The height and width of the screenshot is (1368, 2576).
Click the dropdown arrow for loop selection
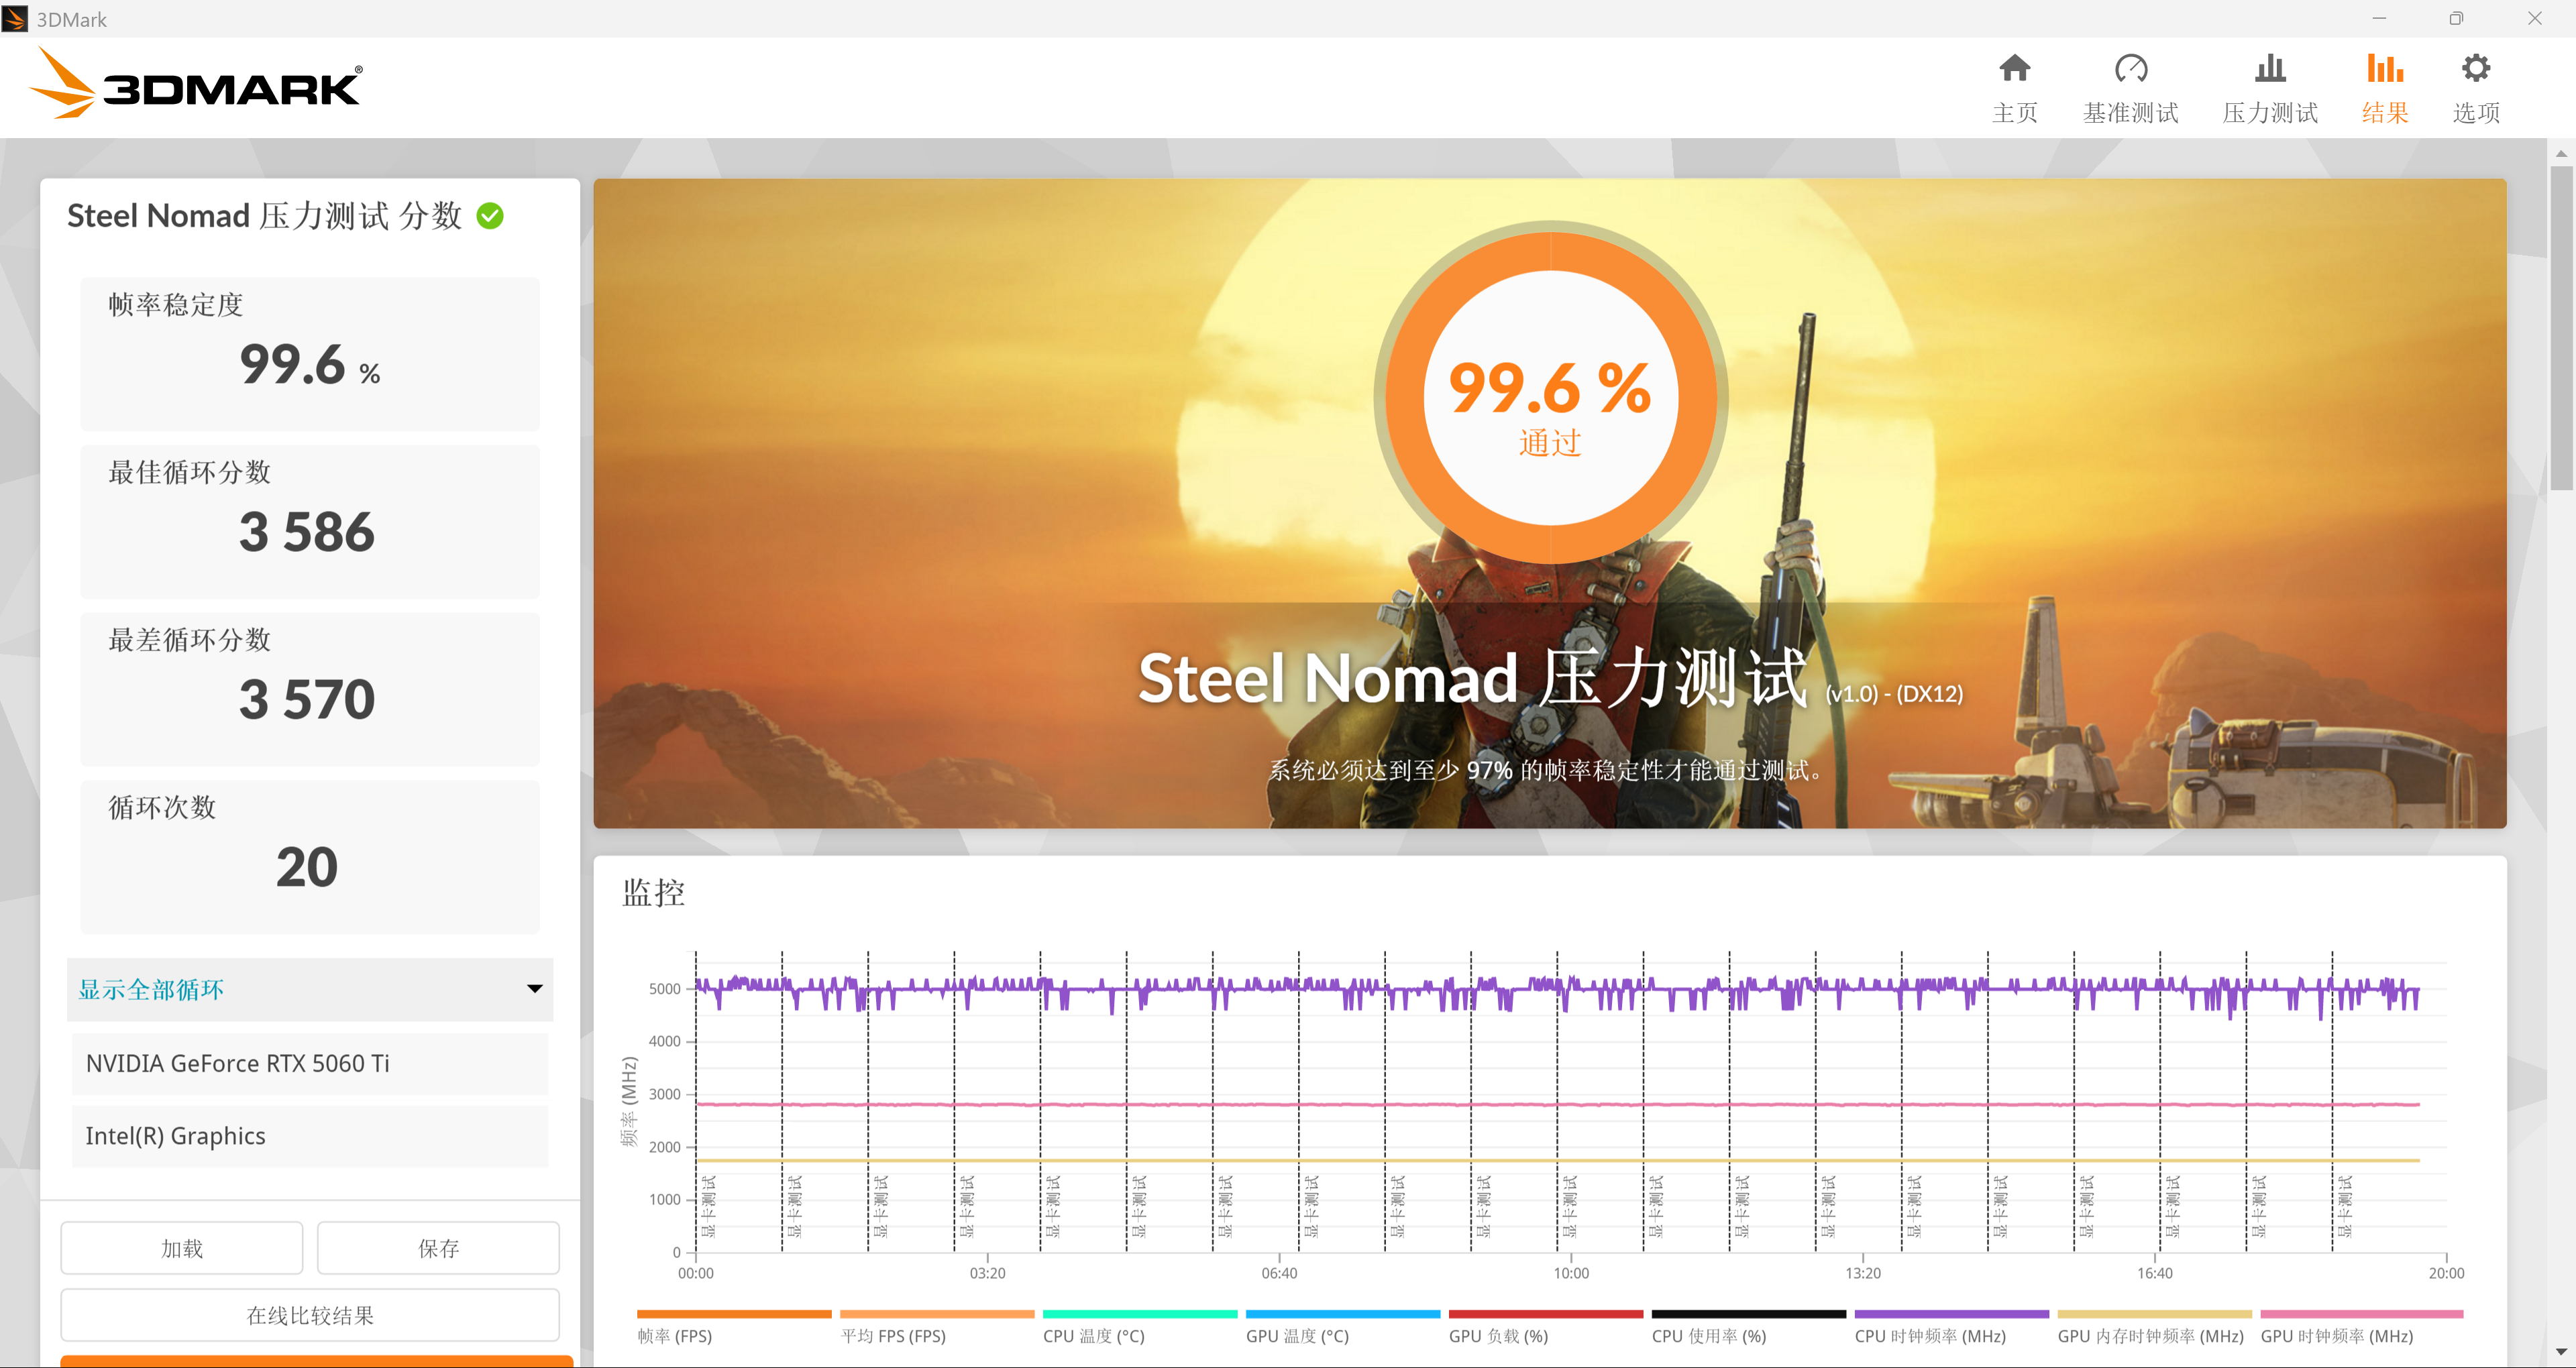point(535,989)
